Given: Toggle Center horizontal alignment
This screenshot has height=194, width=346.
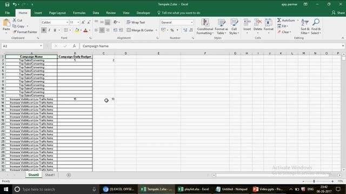Looking at the screenshot, I should pos(102,30).
